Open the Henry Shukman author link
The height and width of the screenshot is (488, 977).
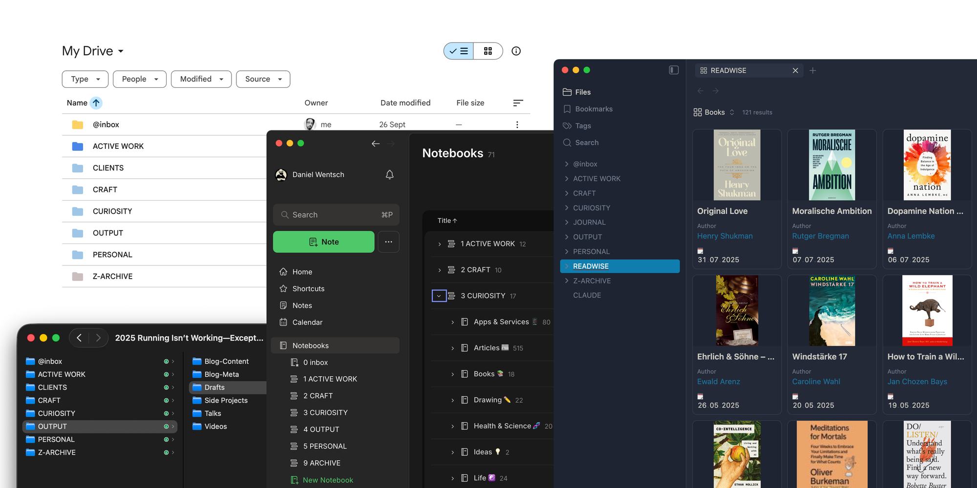(x=724, y=236)
